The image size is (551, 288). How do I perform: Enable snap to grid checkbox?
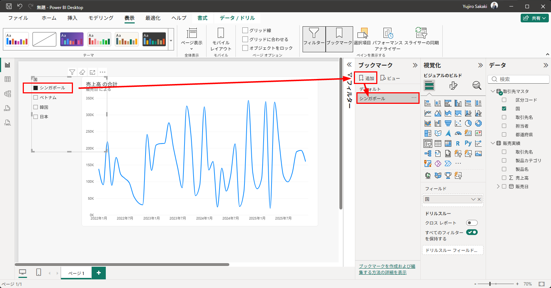[x=245, y=39]
